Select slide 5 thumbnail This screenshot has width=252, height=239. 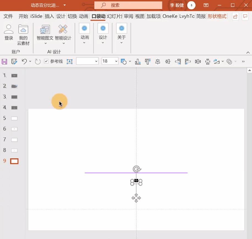pos(14,119)
